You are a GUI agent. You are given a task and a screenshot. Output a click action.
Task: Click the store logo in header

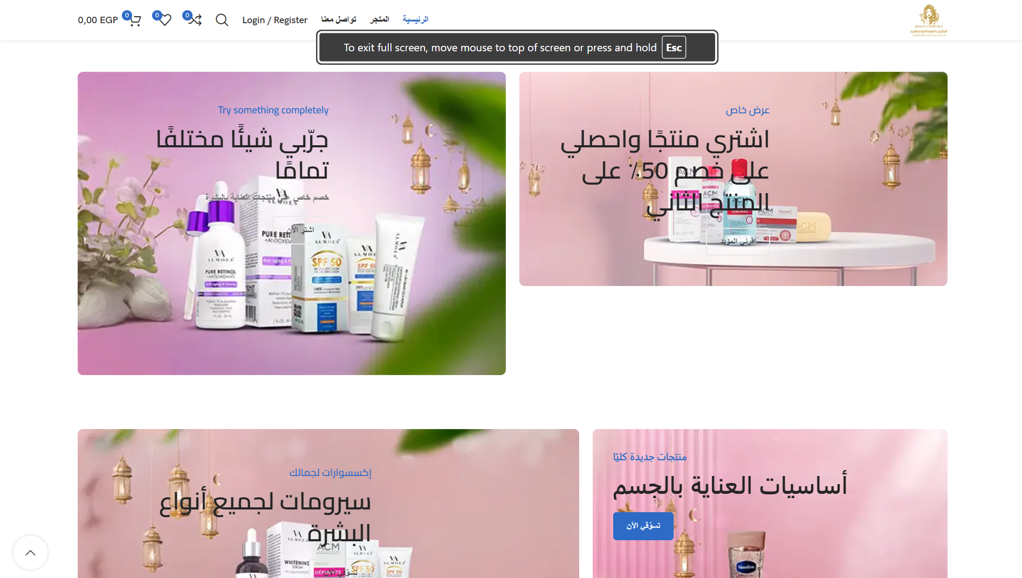click(929, 20)
